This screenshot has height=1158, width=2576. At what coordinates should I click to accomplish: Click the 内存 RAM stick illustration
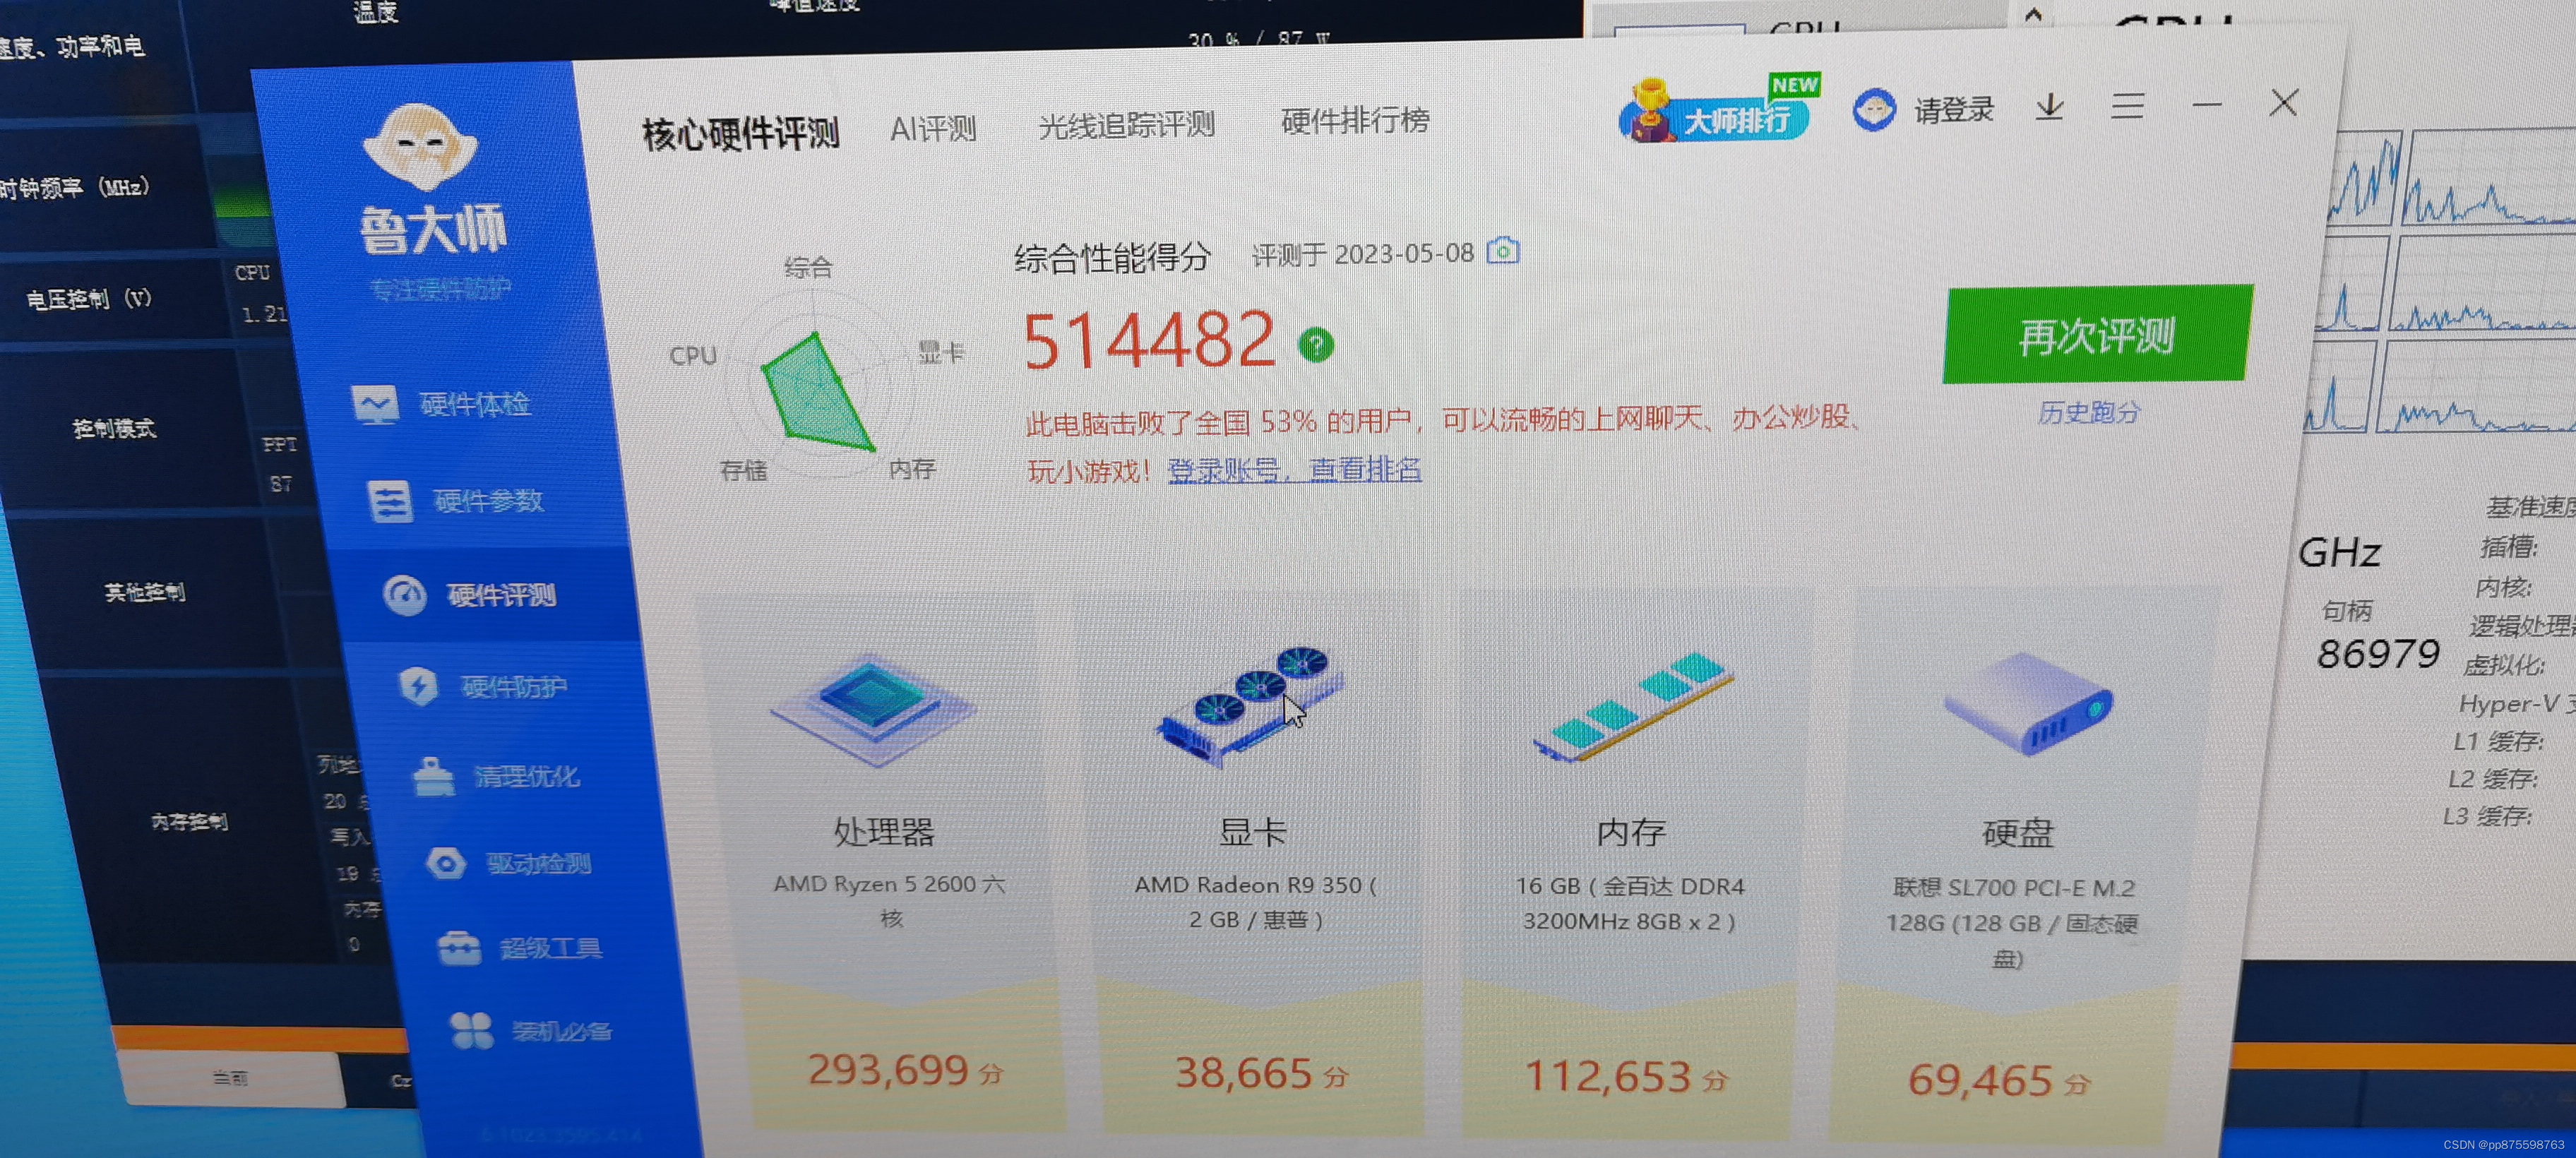coord(1635,707)
